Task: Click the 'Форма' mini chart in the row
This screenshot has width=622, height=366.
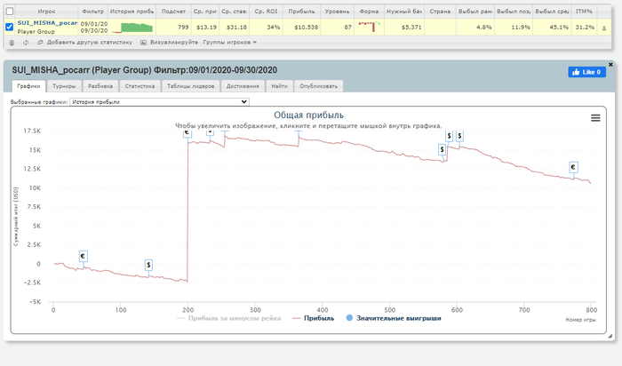Action: click(369, 27)
